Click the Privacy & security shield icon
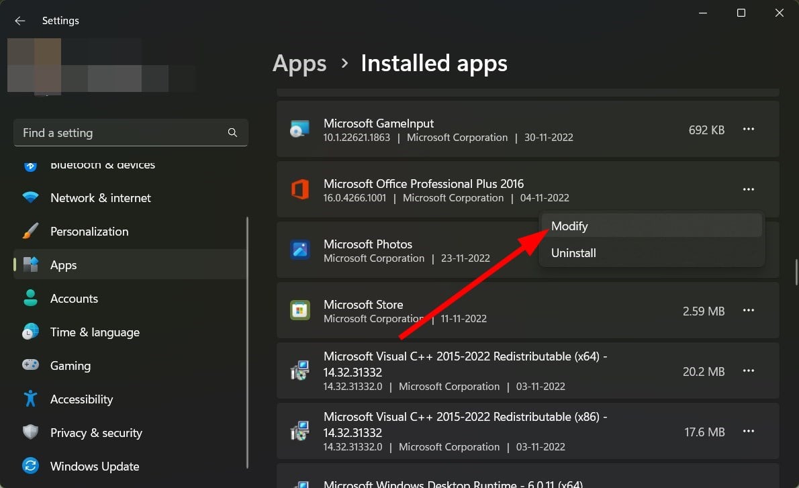Viewport: 799px width, 488px height. pyautogui.click(x=31, y=432)
